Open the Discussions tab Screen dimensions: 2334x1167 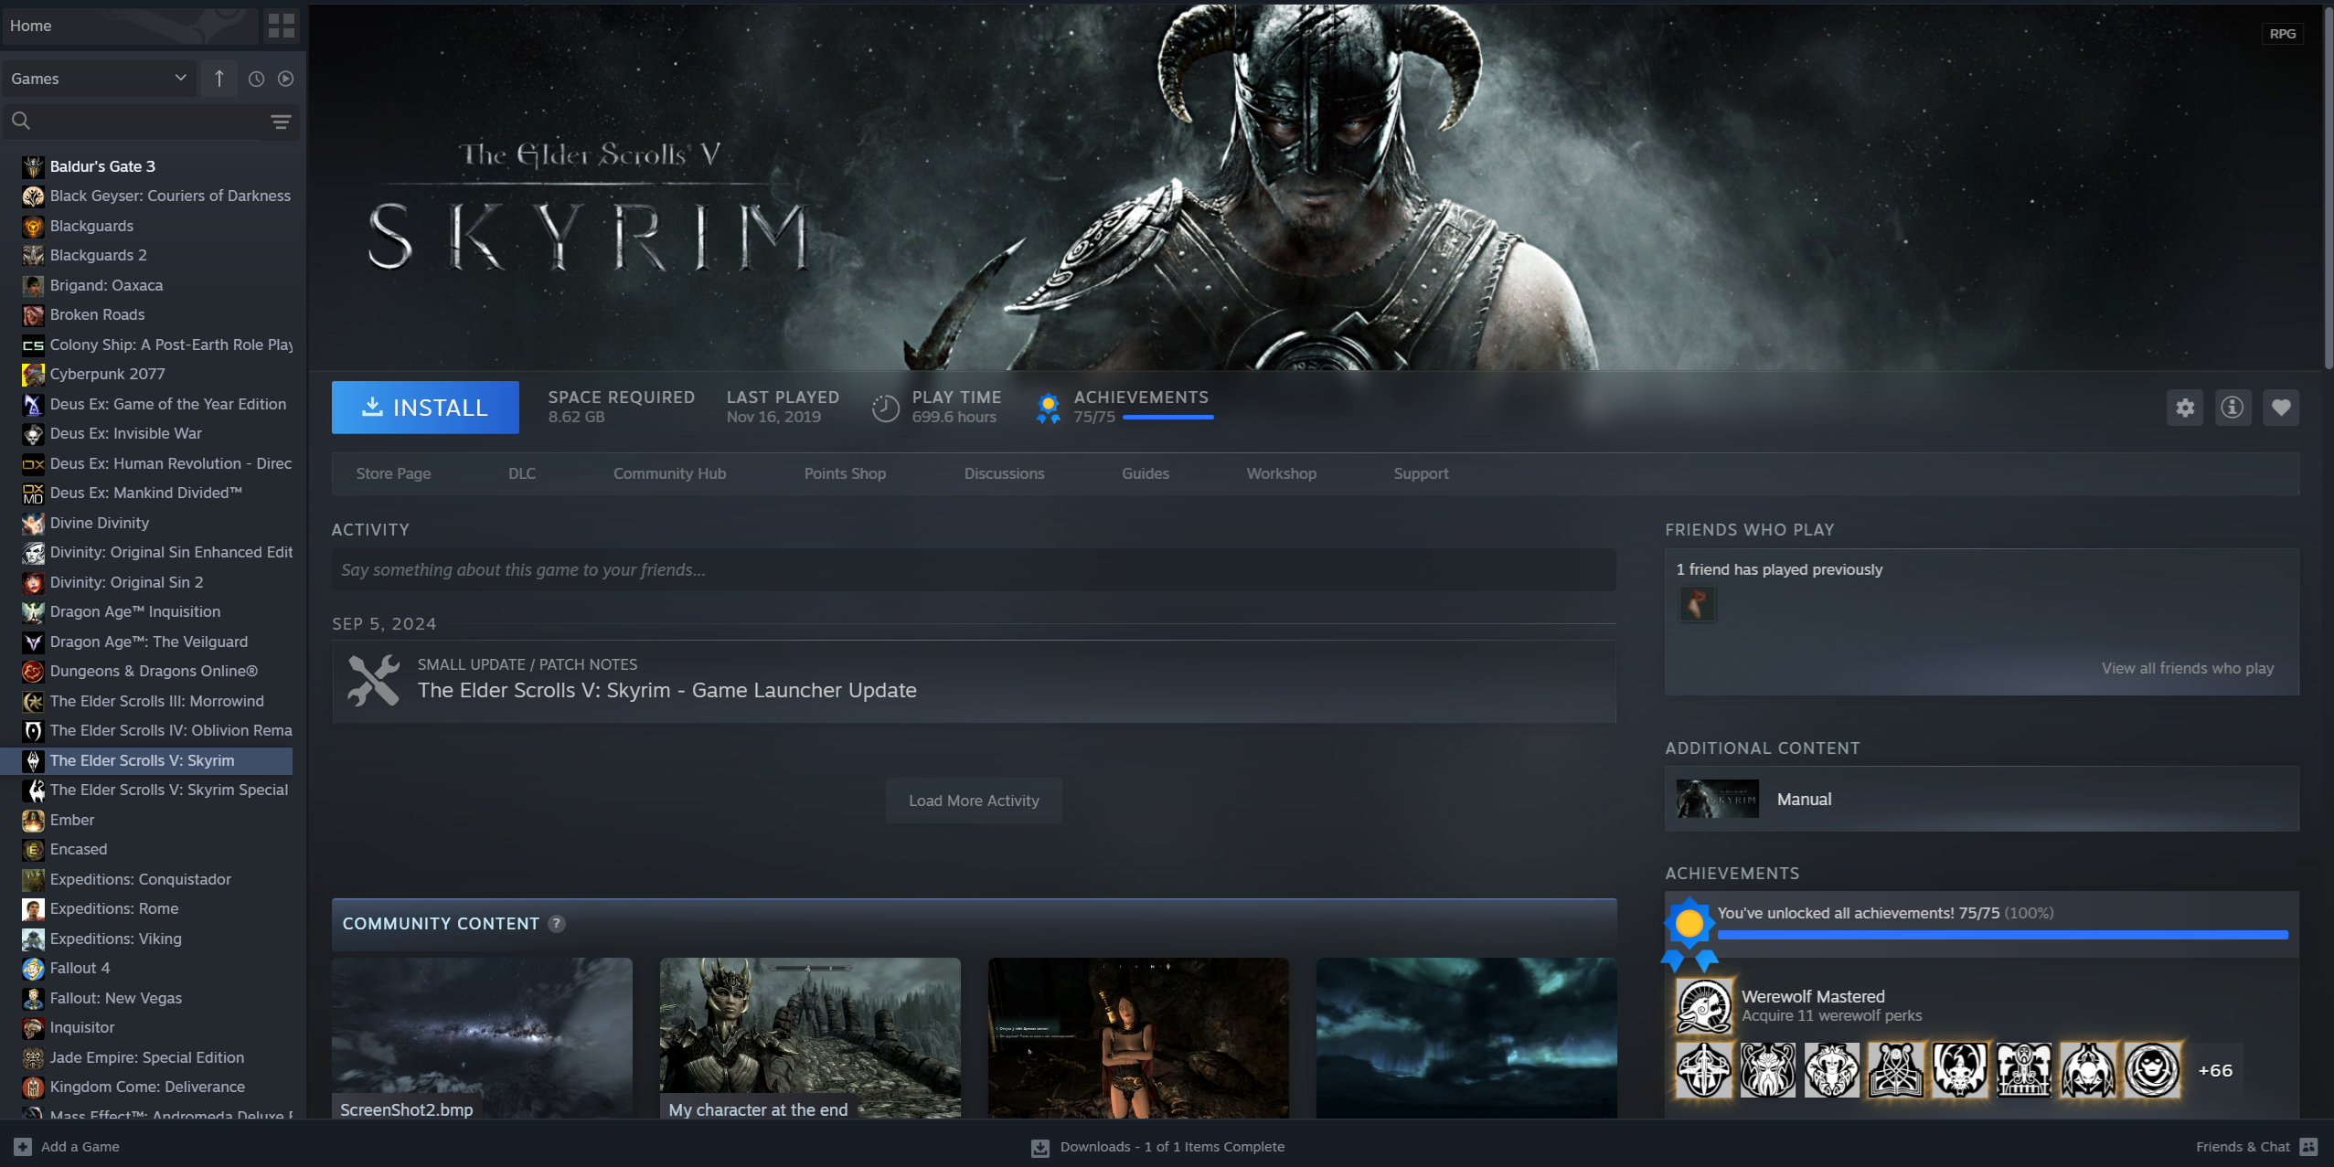click(x=1004, y=473)
